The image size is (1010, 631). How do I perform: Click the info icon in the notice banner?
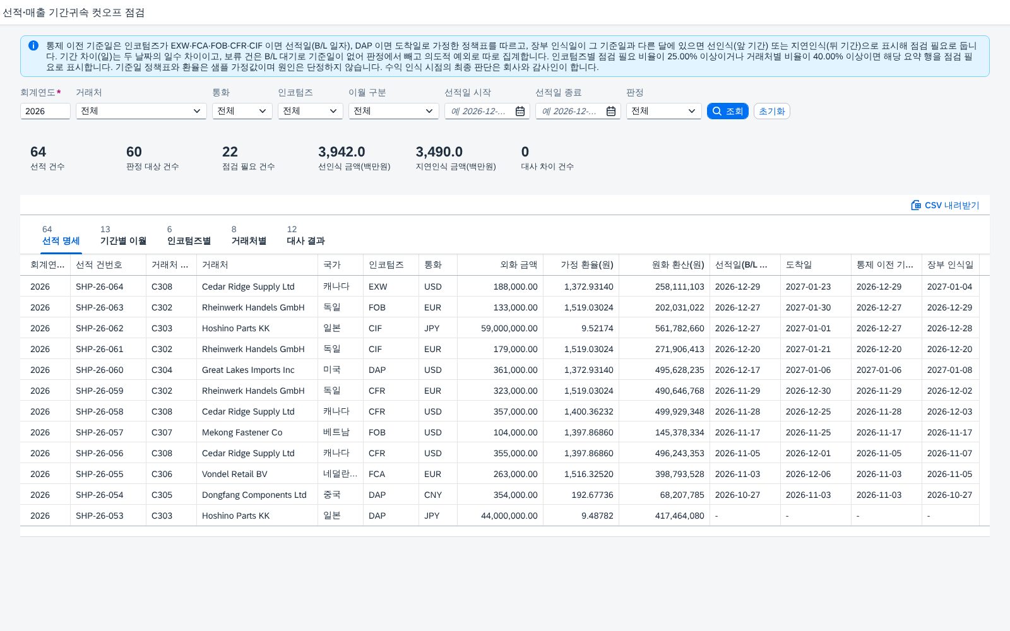tap(33, 45)
